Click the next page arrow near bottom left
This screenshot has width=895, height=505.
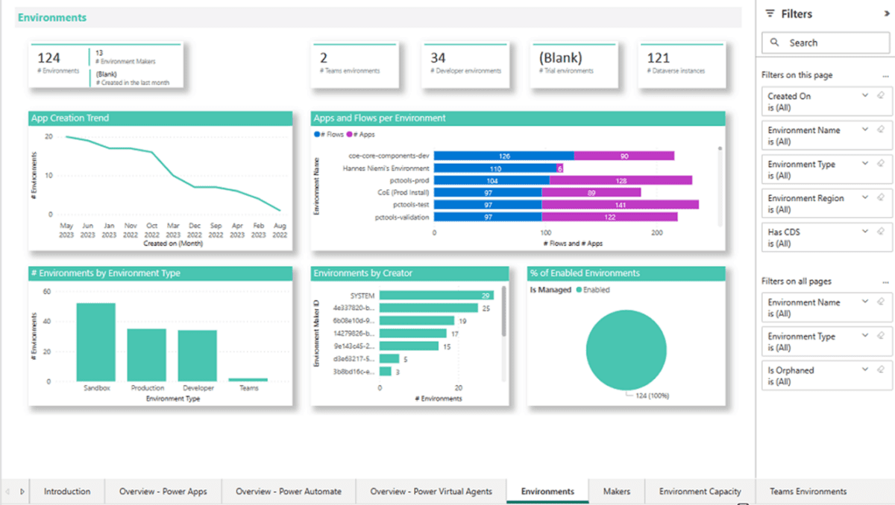pos(23,492)
